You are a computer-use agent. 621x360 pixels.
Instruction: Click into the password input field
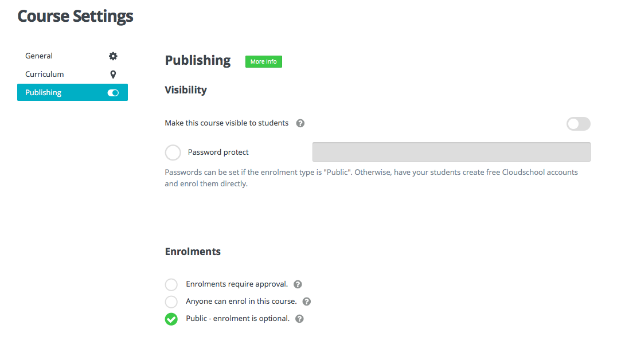point(451,152)
